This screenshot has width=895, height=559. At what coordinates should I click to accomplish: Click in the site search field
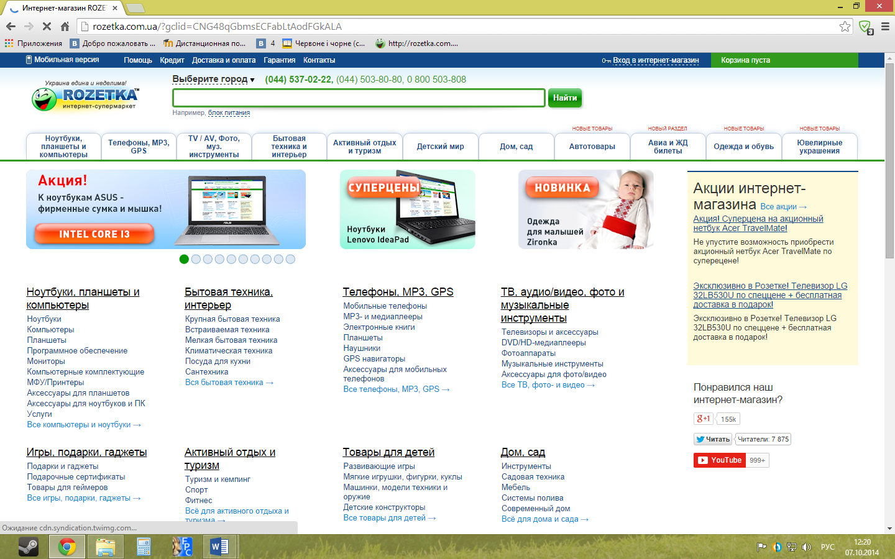tap(359, 98)
